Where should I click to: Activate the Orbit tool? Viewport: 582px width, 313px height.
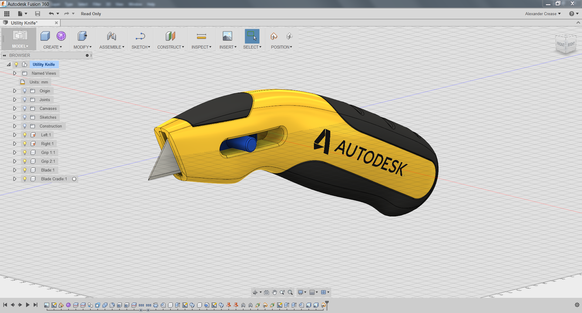pyautogui.click(x=255, y=292)
